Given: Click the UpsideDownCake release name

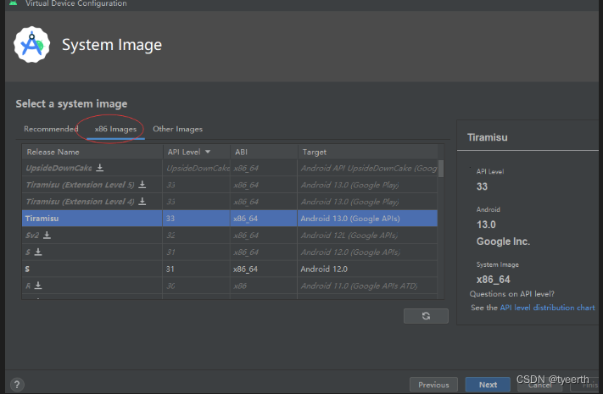Looking at the screenshot, I should (x=59, y=168).
